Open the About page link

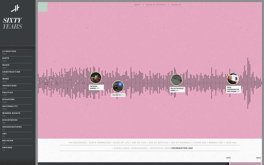pyautogui.click(x=138, y=5)
